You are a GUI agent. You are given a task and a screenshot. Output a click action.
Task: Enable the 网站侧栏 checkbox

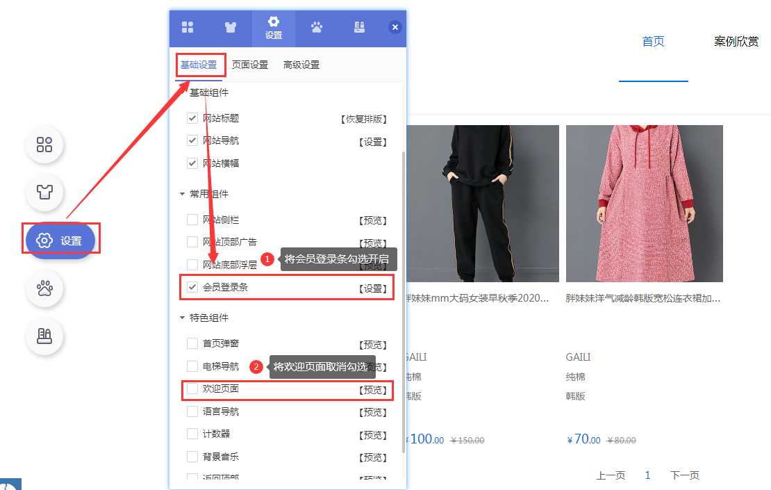(192, 220)
